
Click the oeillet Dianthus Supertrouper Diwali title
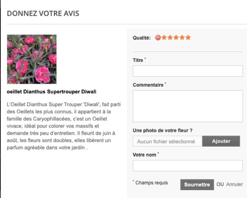pyautogui.click(x=52, y=92)
